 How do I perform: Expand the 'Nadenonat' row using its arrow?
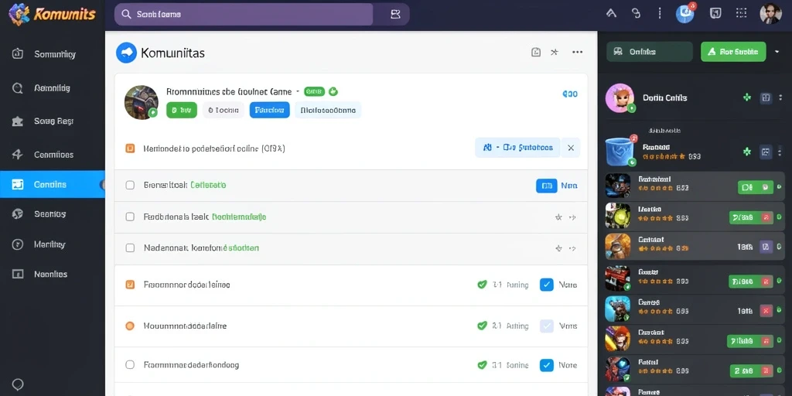(572, 248)
